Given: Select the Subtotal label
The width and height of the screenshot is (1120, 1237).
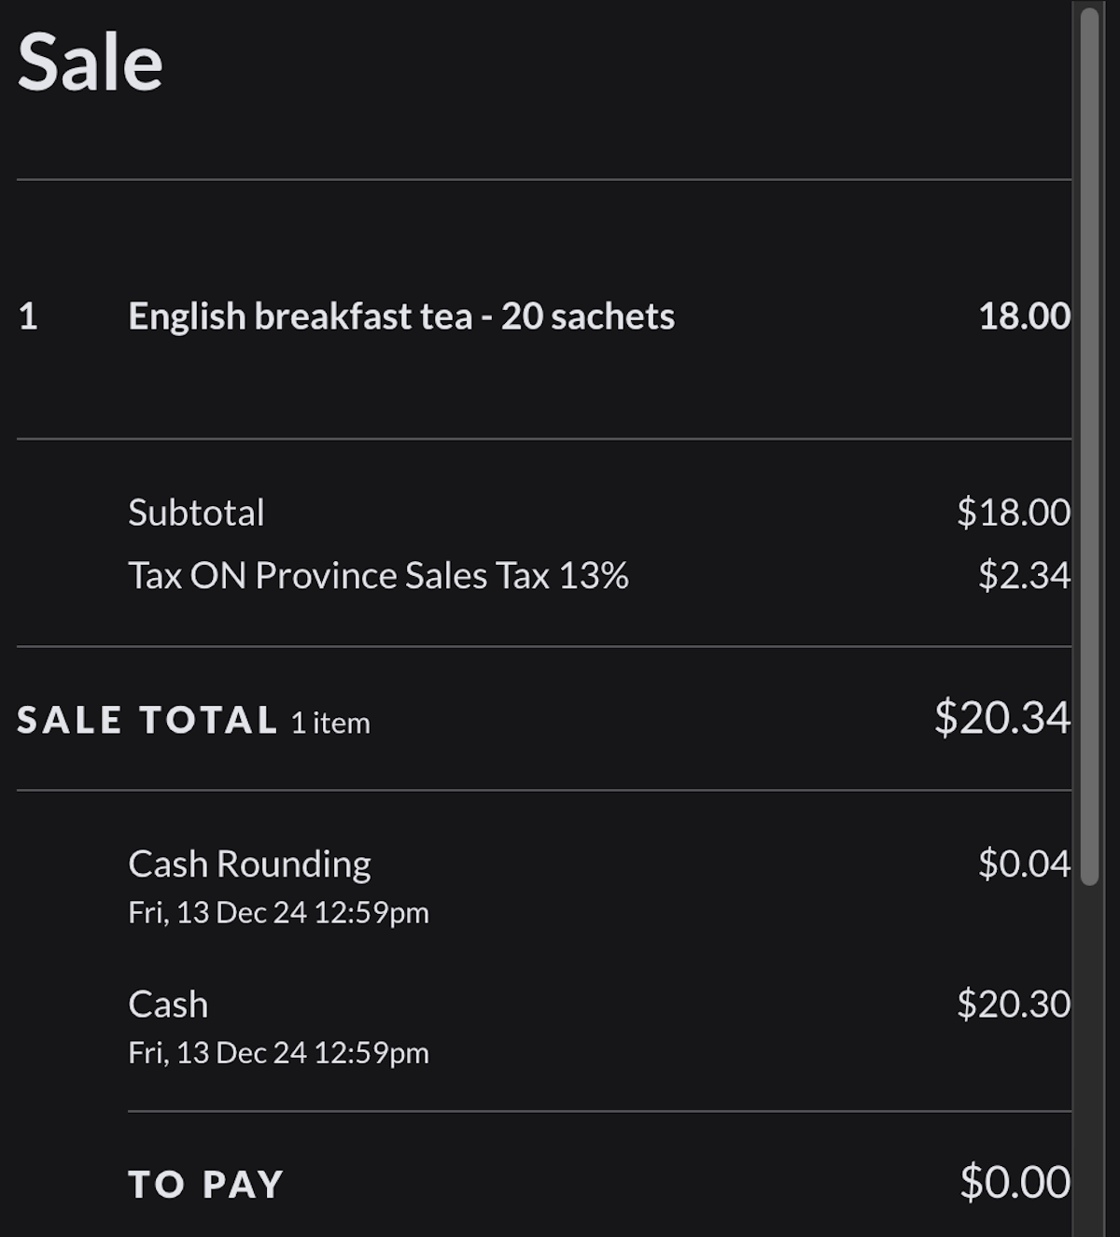Looking at the screenshot, I should (196, 513).
